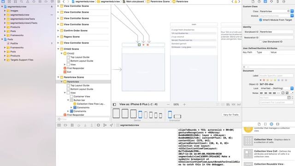Image resolution: width=295 pixels, height=166 pixels.
Task: Open Debug Memory Graph
Action: (105, 125)
